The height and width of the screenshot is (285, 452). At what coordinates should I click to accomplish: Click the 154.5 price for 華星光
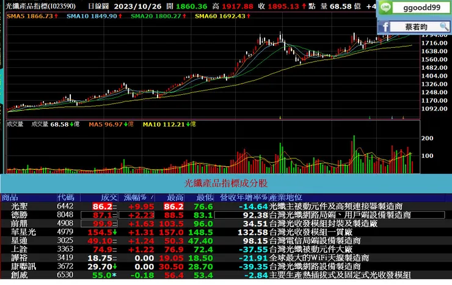coord(100,232)
